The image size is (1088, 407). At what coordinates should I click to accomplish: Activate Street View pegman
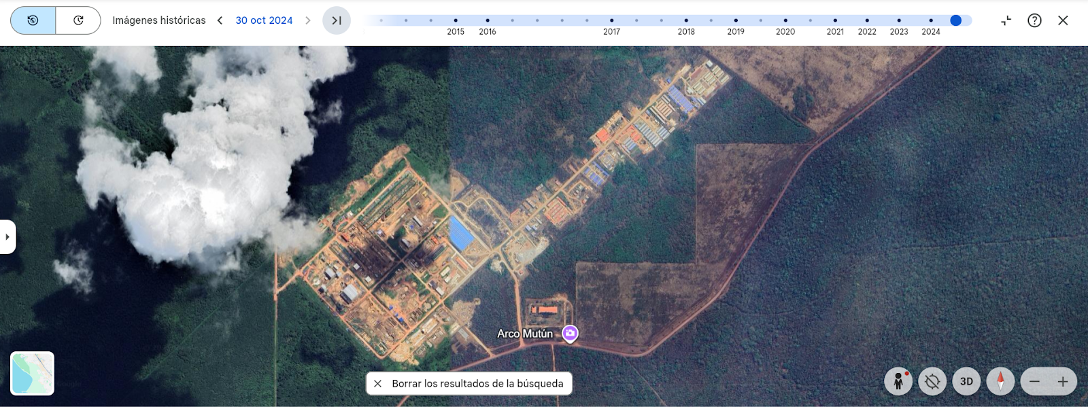pyautogui.click(x=898, y=381)
